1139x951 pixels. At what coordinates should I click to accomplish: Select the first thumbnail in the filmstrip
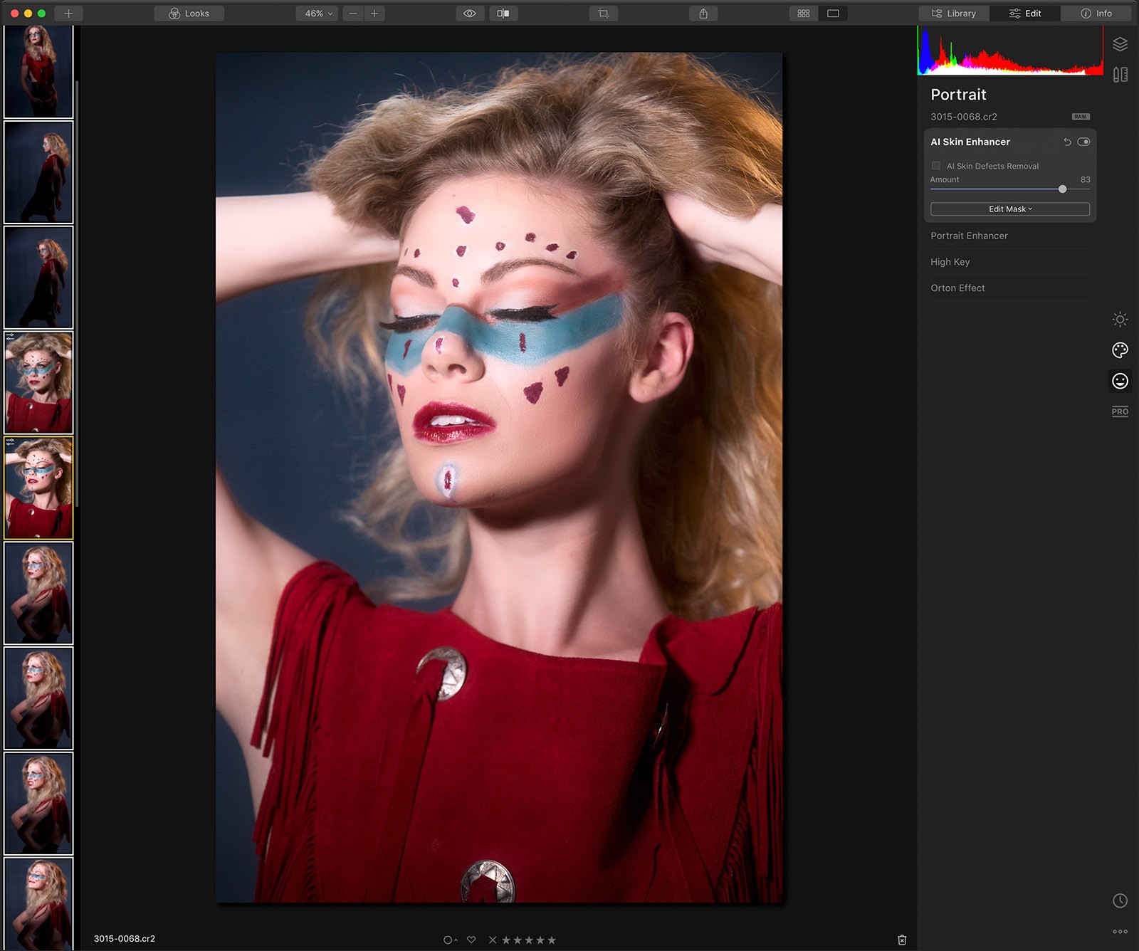[x=38, y=71]
